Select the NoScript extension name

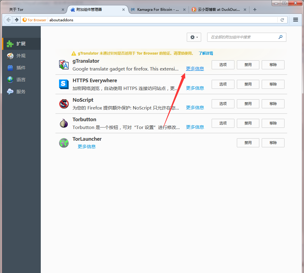(x=83, y=100)
